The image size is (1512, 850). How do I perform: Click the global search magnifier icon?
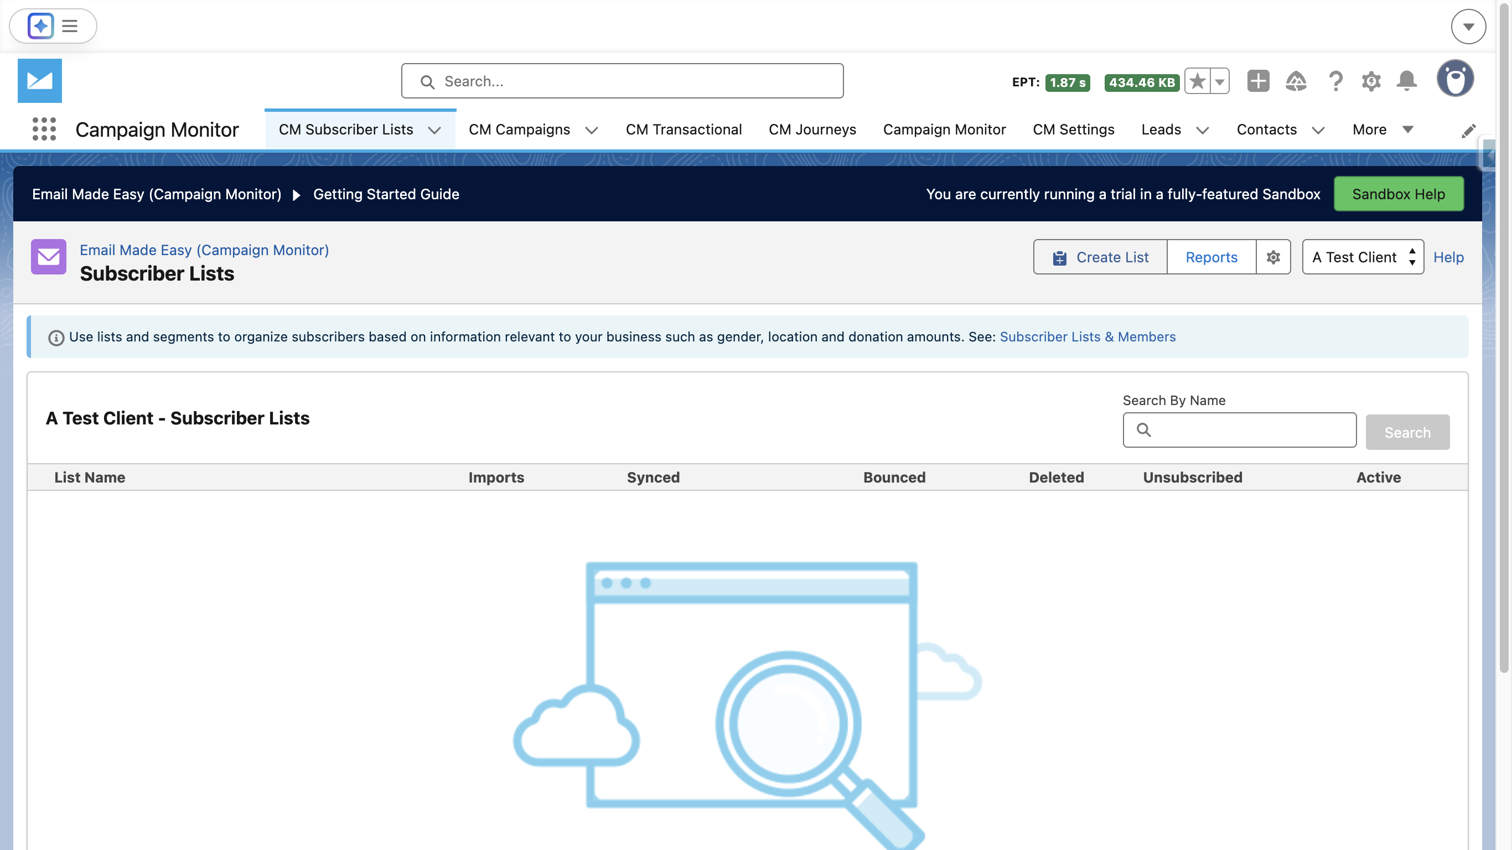point(427,81)
